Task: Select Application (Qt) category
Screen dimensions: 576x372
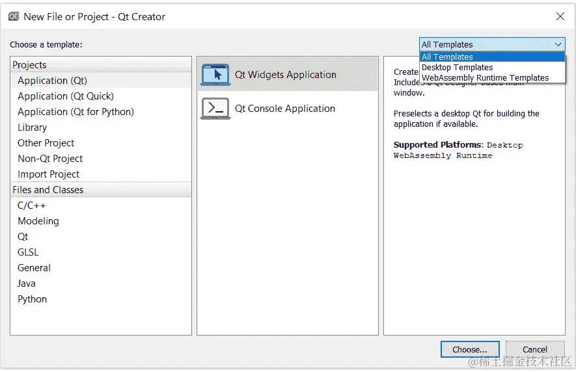Action: [x=101, y=81]
